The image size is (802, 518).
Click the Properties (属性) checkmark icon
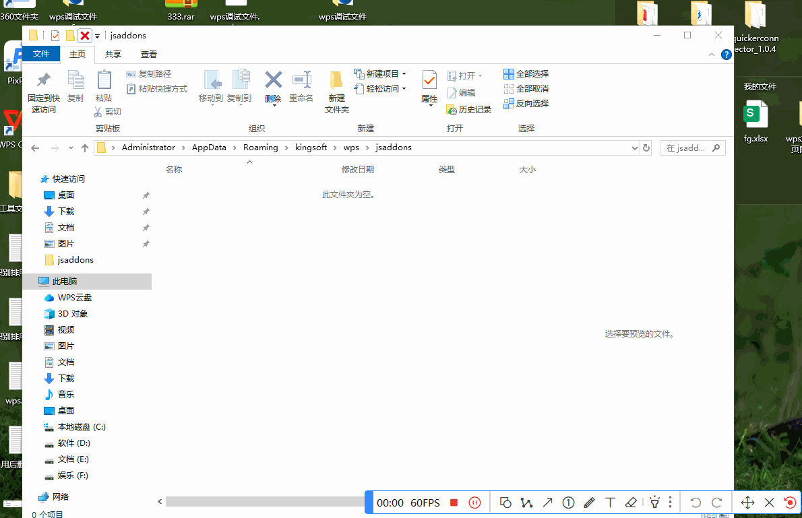pyautogui.click(x=429, y=80)
